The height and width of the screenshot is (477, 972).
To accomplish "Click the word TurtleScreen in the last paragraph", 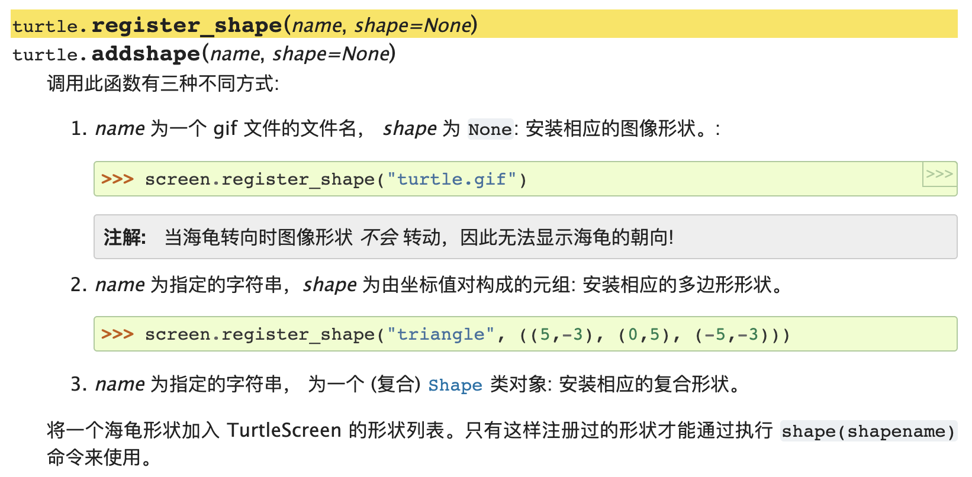I will coord(284,430).
